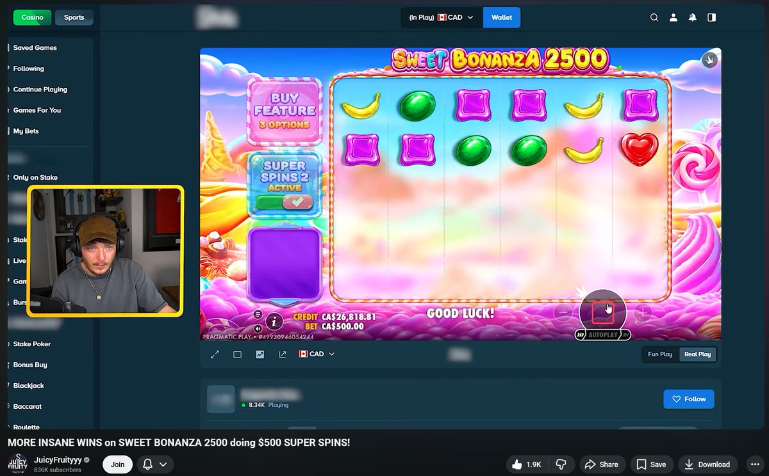Viewport: 769px width, 476px height.
Task: Click the purple multiplier box on game
Action: tap(284, 264)
